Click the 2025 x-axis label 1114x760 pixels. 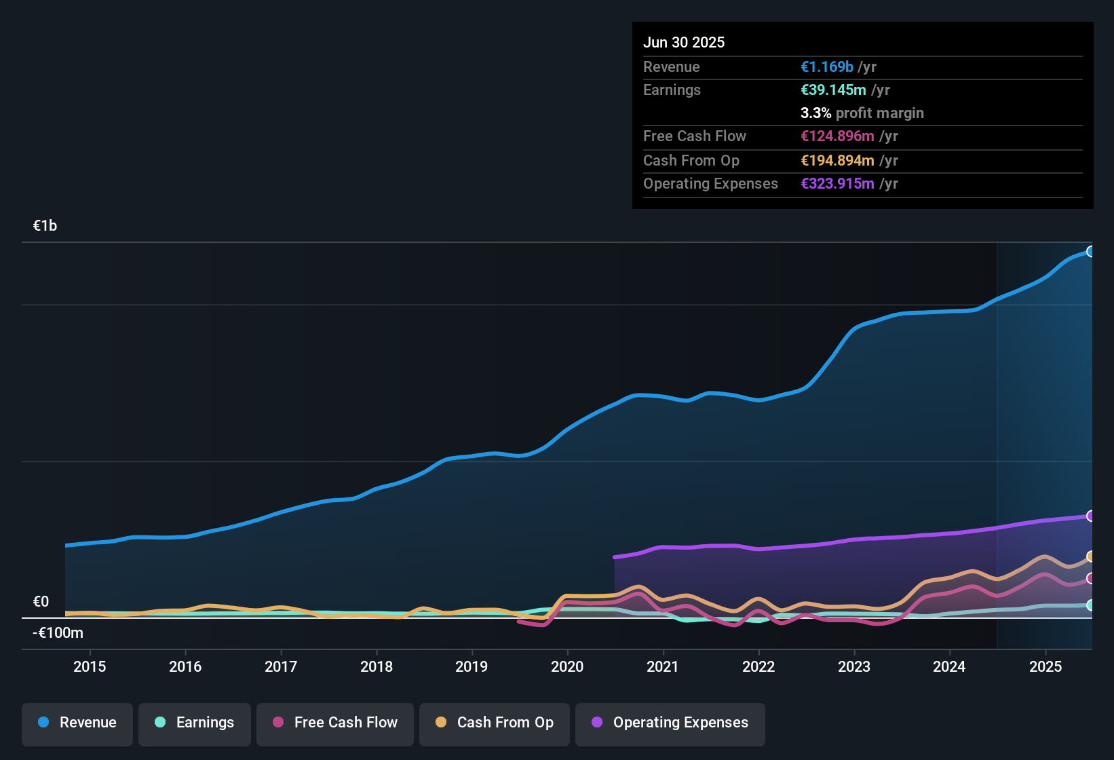point(1045,666)
